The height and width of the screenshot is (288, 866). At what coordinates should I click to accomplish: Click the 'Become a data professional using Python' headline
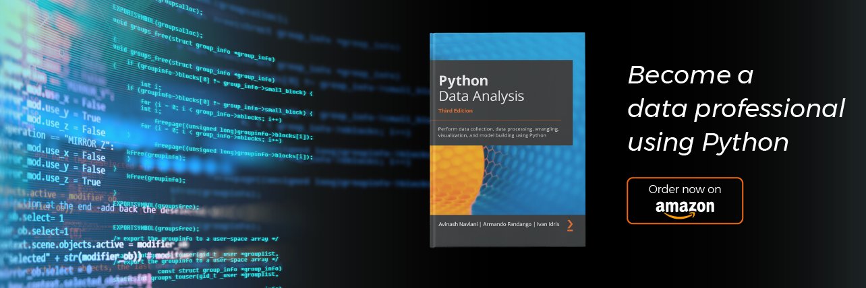coord(736,108)
